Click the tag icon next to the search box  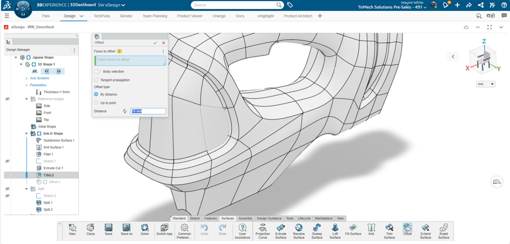click(290, 5)
